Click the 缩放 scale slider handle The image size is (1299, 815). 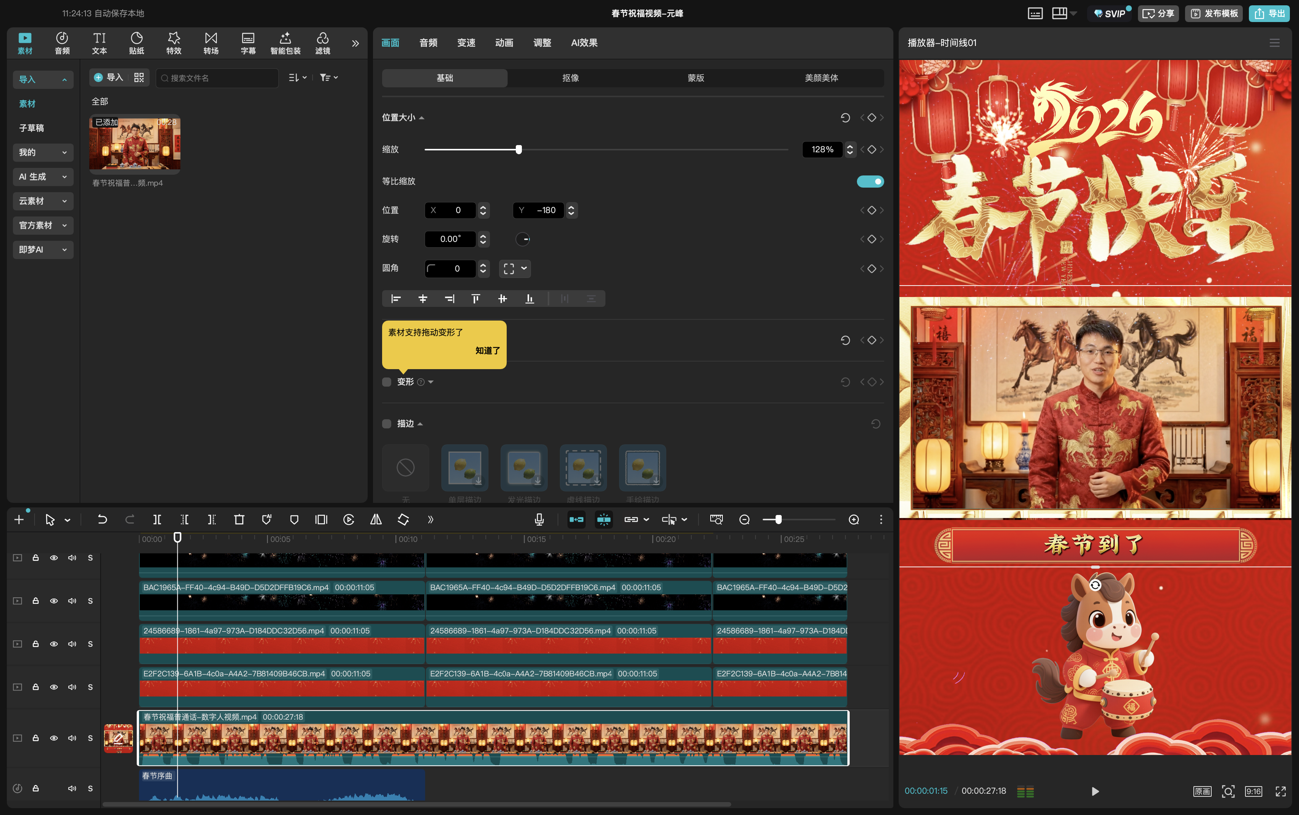tap(518, 149)
